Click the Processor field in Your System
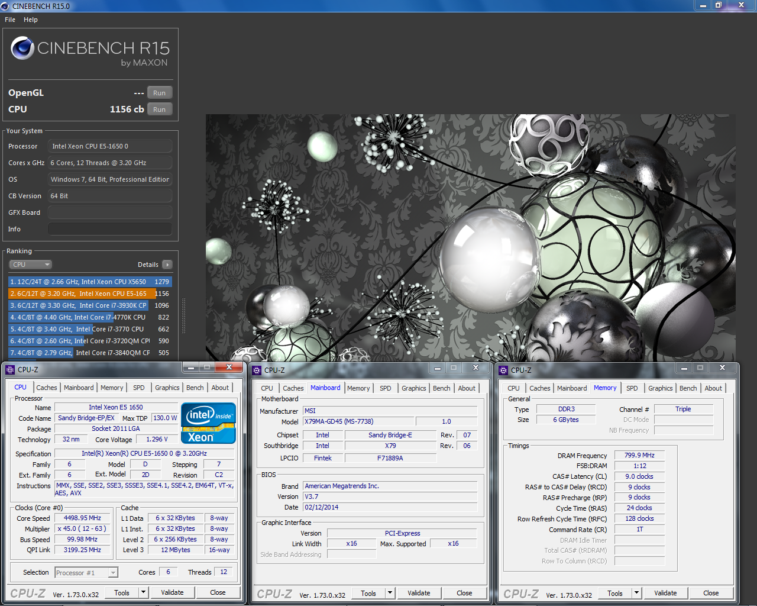This screenshot has height=606, width=757. (x=110, y=146)
